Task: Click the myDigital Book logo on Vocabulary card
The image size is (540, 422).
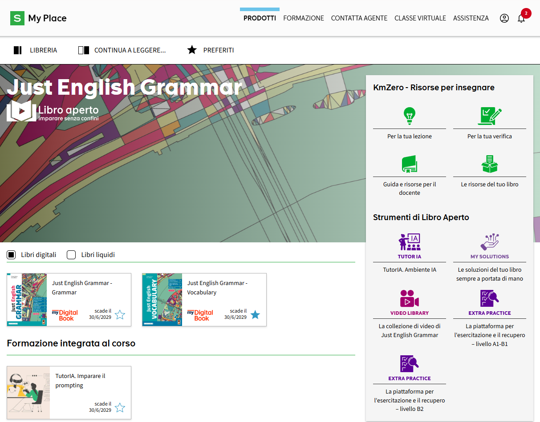Action: point(200,315)
